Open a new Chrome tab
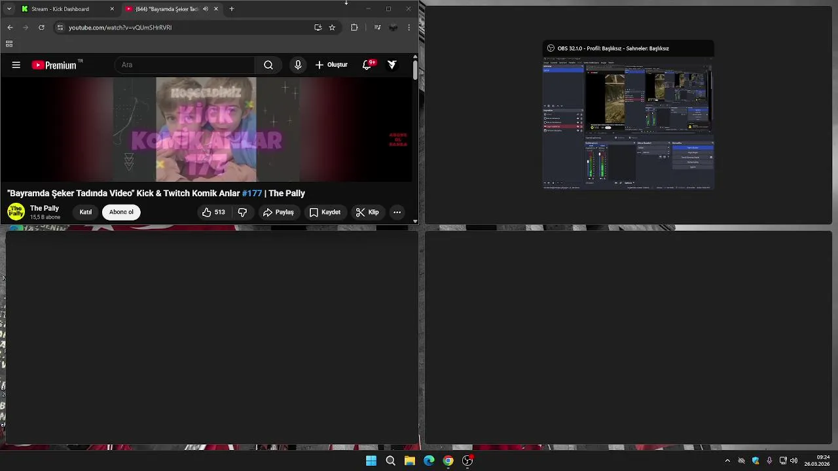 click(x=232, y=9)
